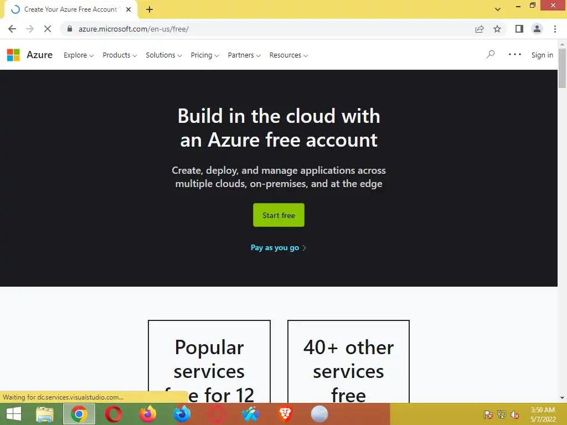
Task: Click the gray sphere taskbar icon
Action: click(x=319, y=414)
